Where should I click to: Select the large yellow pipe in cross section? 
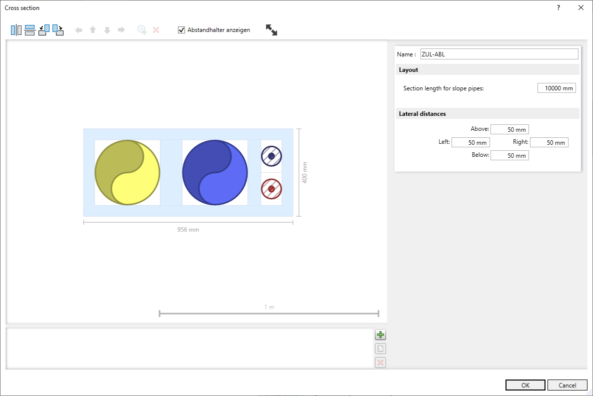(127, 172)
